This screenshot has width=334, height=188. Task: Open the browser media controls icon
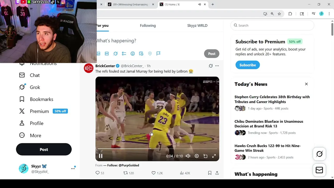click(x=314, y=14)
